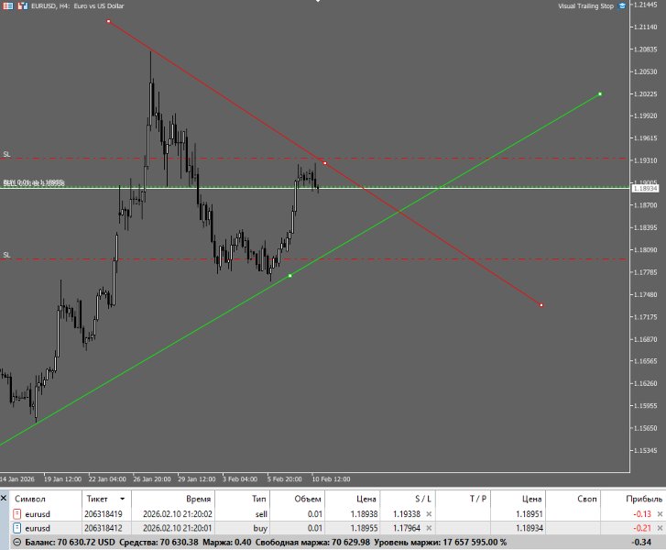Sort positions by the Время column
The height and width of the screenshot is (550, 666).
(199, 499)
